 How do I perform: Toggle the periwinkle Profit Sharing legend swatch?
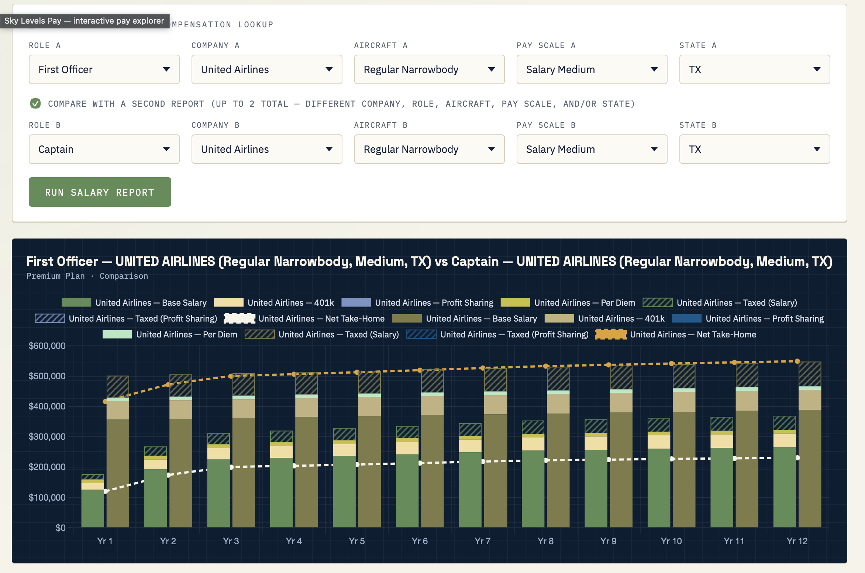356,303
